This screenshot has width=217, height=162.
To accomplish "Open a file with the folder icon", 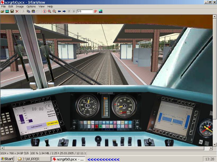I will tap(2, 11).
